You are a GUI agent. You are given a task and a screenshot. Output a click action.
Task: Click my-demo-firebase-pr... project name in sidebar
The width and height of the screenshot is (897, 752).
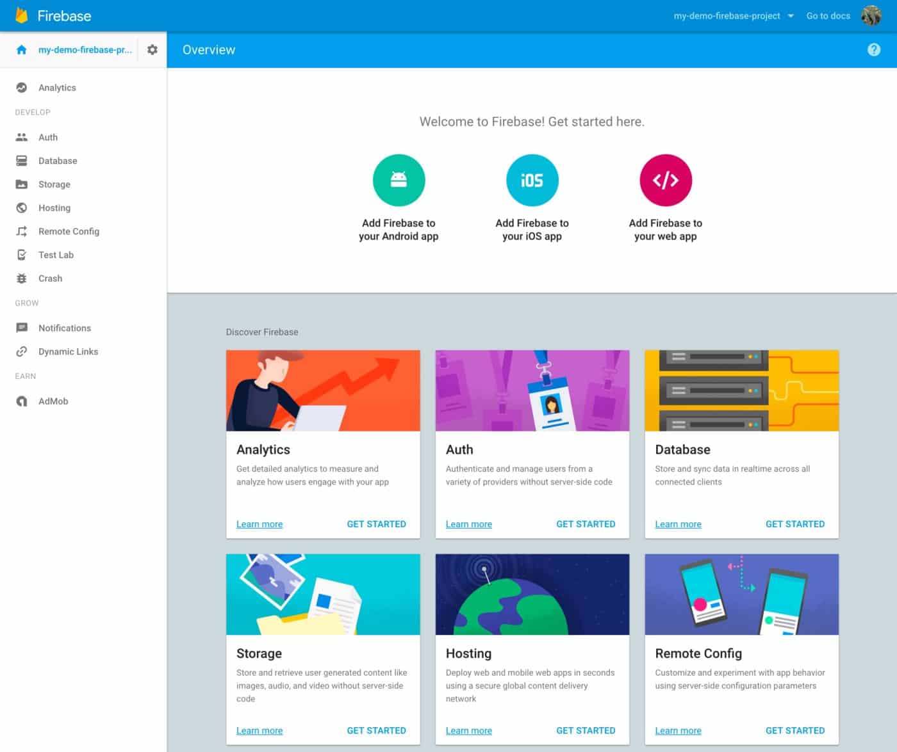85,49
